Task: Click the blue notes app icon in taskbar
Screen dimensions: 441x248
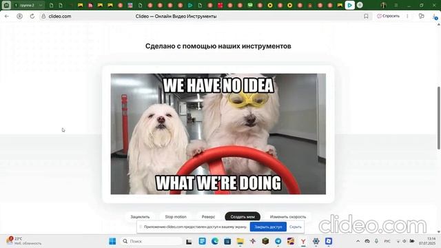Action: tap(202, 241)
